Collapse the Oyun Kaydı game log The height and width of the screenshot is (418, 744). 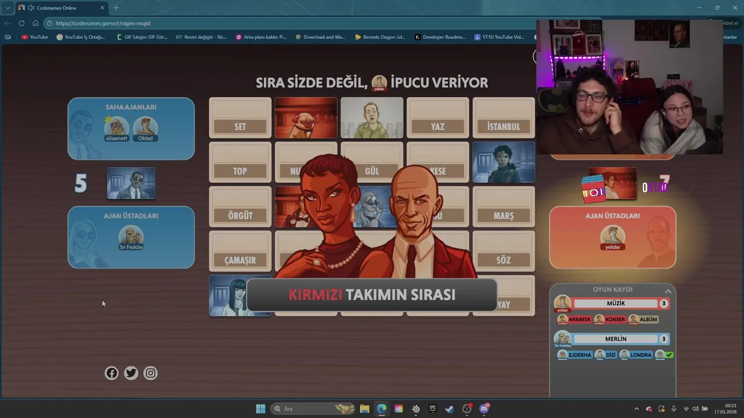coord(668,291)
